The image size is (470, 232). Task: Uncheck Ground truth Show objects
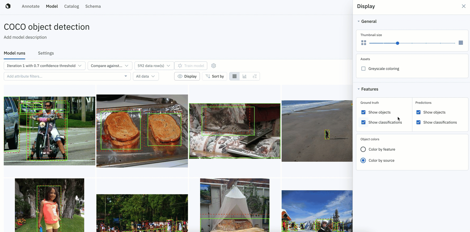(363, 112)
